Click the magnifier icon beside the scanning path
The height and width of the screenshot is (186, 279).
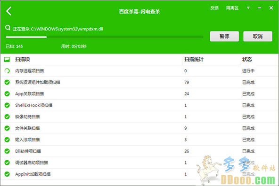(x=8, y=28)
